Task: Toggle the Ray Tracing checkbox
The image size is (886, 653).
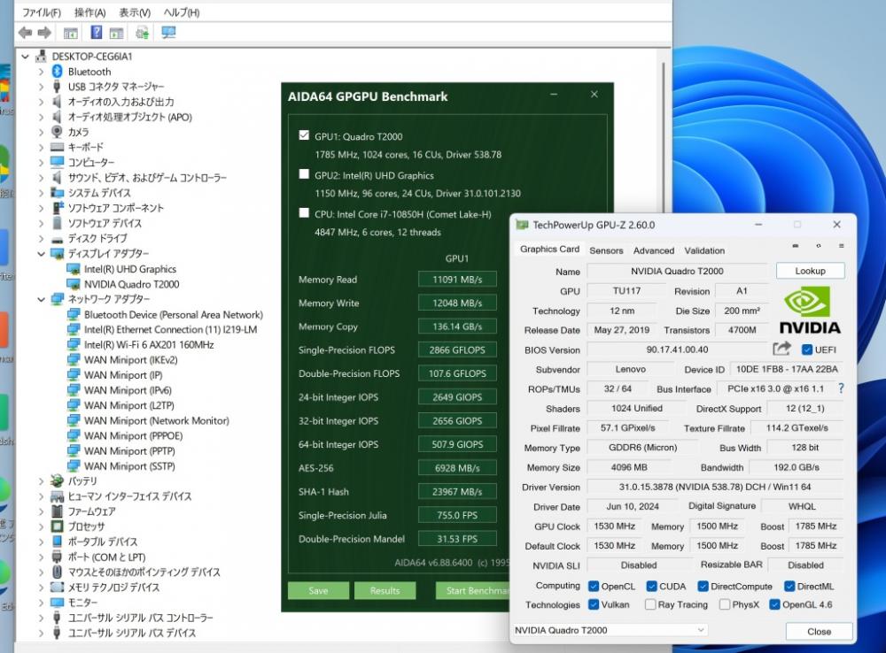Action: (x=650, y=604)
